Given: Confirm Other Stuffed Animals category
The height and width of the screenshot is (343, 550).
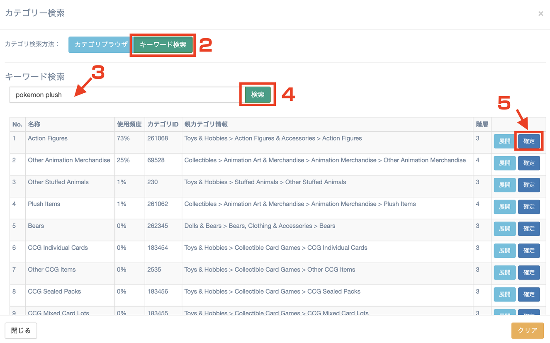Looking at the screenshot, I should tap(529, 185).
